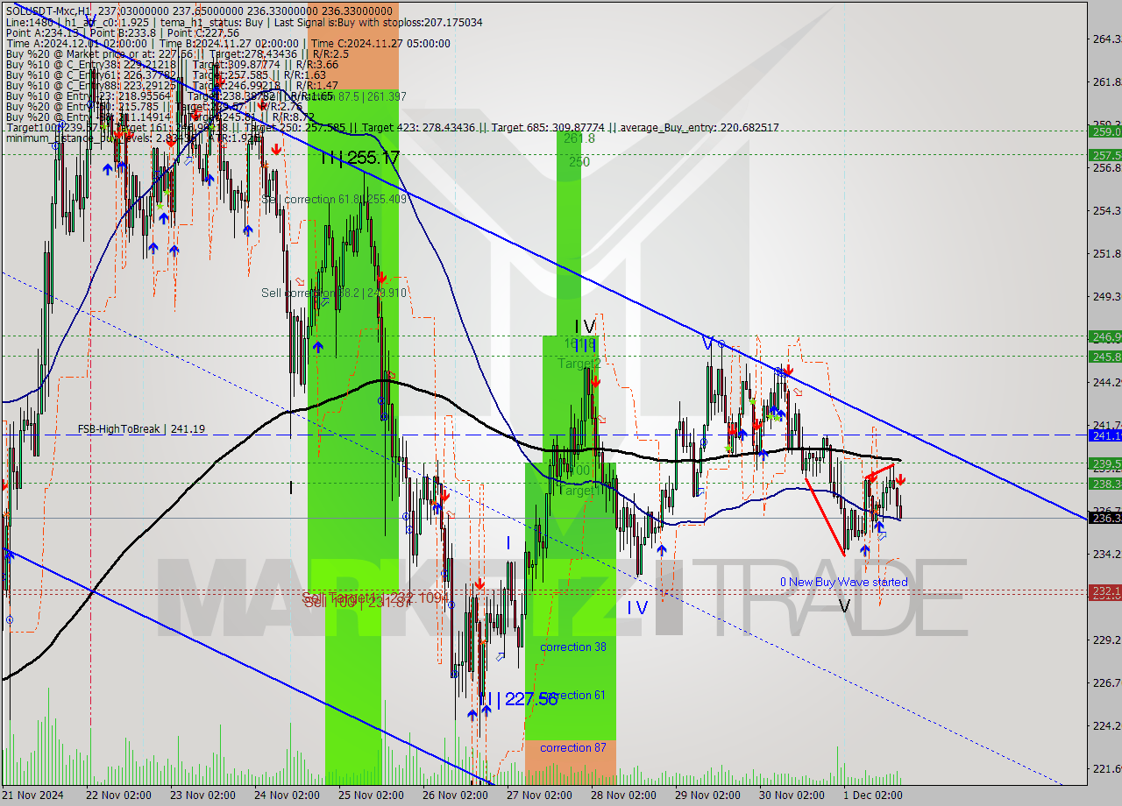Click the '29 Nov 02:00' time axis label
This screenshot has height=806, width=1122.
(707, 795)
